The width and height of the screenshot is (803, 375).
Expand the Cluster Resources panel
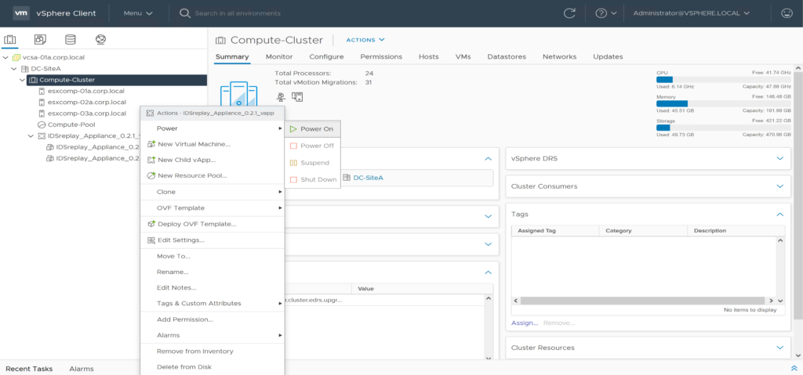(x=779, y=348)
